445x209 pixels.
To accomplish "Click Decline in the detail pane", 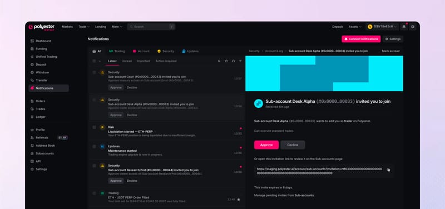I will click(293, 145).
